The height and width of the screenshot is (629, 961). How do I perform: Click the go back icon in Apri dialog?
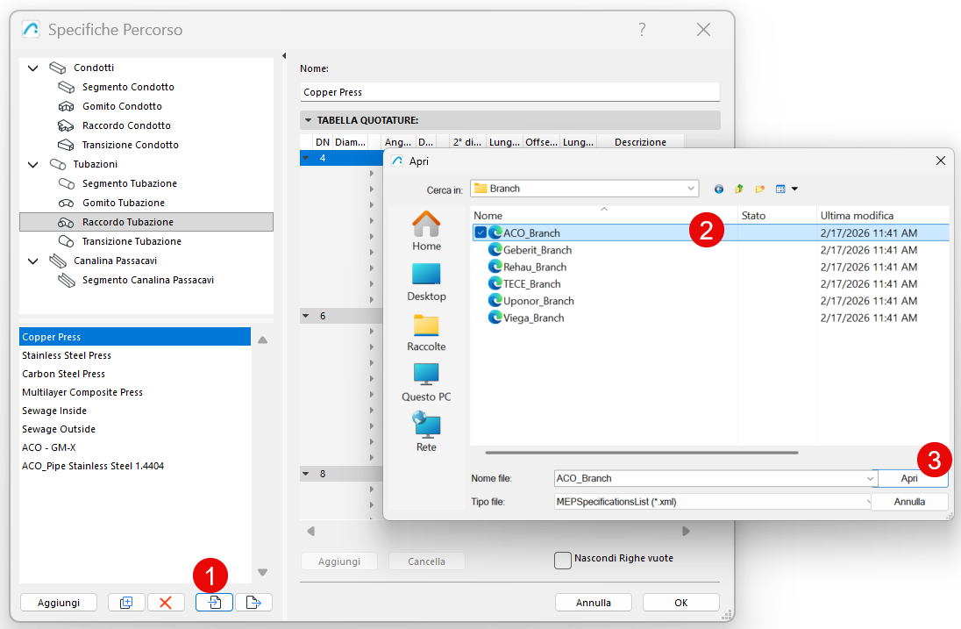coord(719,189)
